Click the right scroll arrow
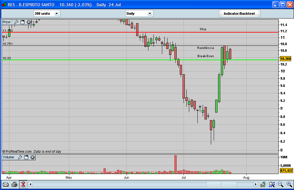The image size is (294, 190). (x=255, y=184)
